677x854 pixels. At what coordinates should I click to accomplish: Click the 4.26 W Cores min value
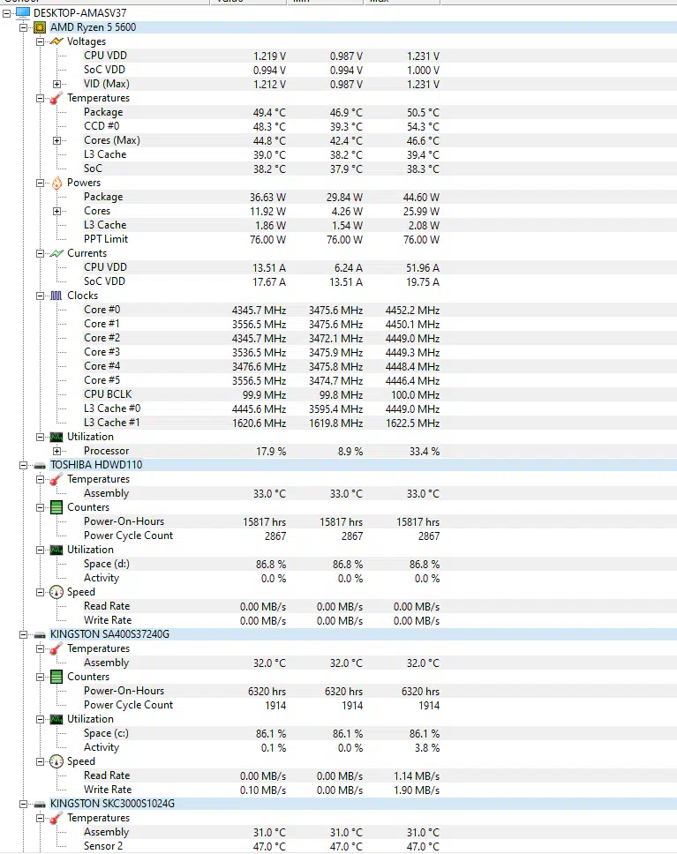click(347, 212)
